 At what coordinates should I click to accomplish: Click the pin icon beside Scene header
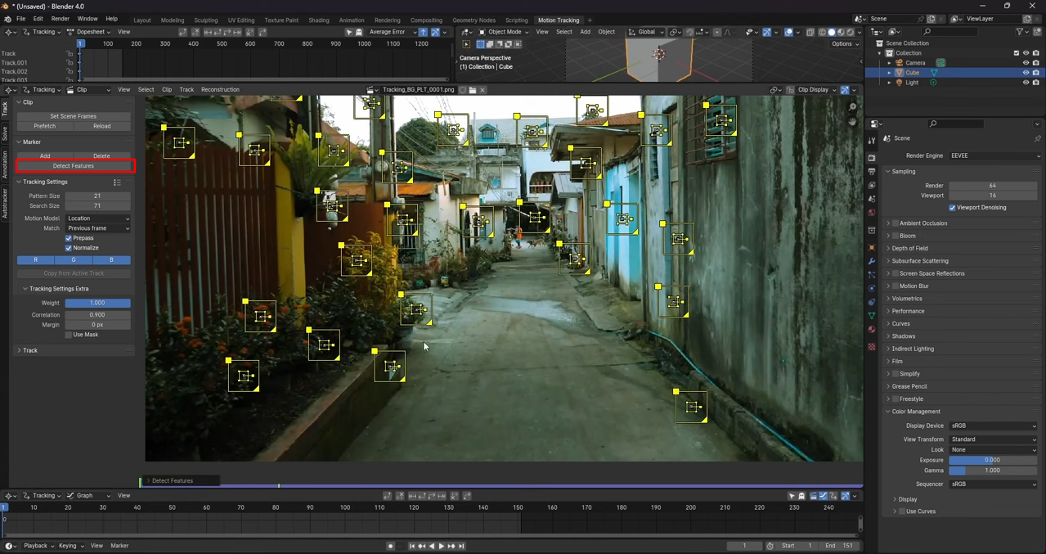[x=1037, y=138]
